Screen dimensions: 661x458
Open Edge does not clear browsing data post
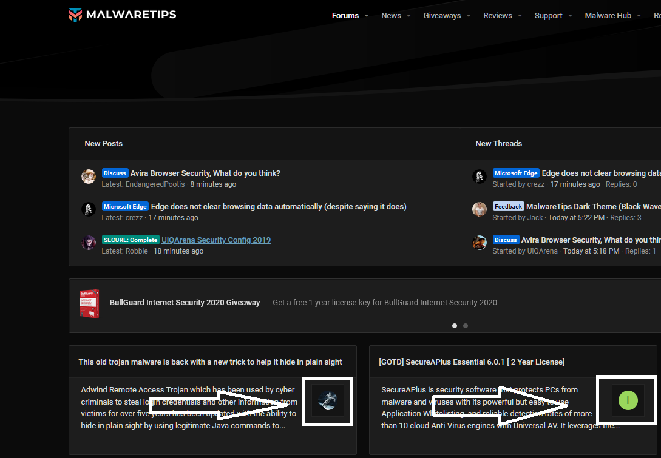pyautogui.click(x=279, y=206)
